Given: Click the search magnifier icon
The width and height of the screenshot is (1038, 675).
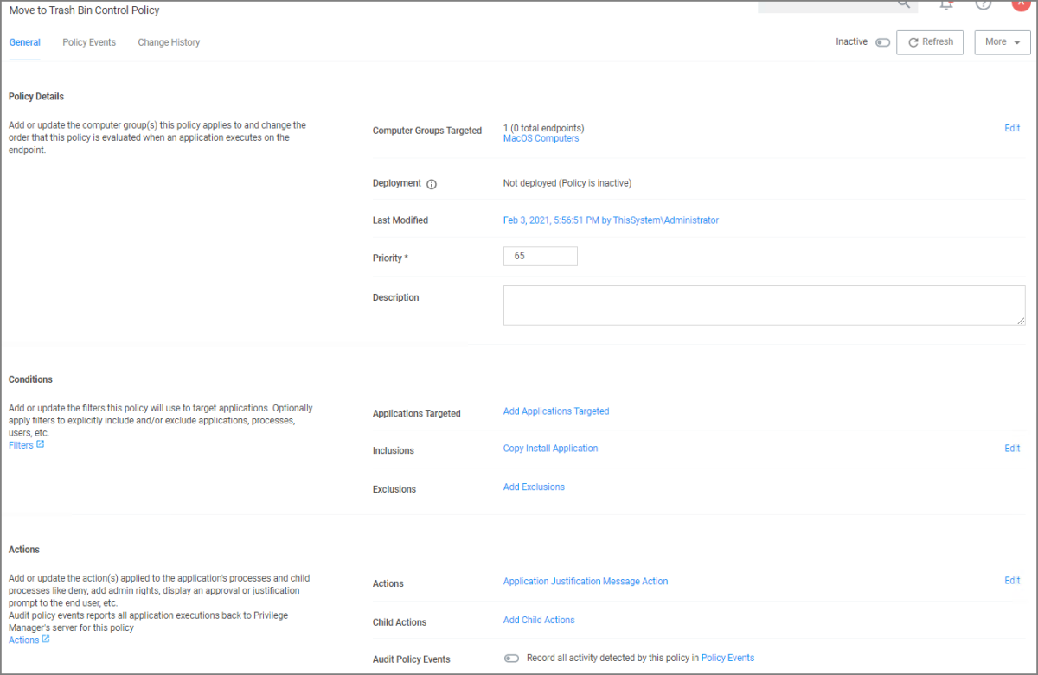Looking at the screenshot, I should (x=903, y=4).
